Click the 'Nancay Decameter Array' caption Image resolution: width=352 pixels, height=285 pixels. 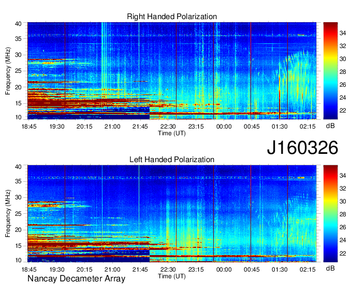(76, 279)
